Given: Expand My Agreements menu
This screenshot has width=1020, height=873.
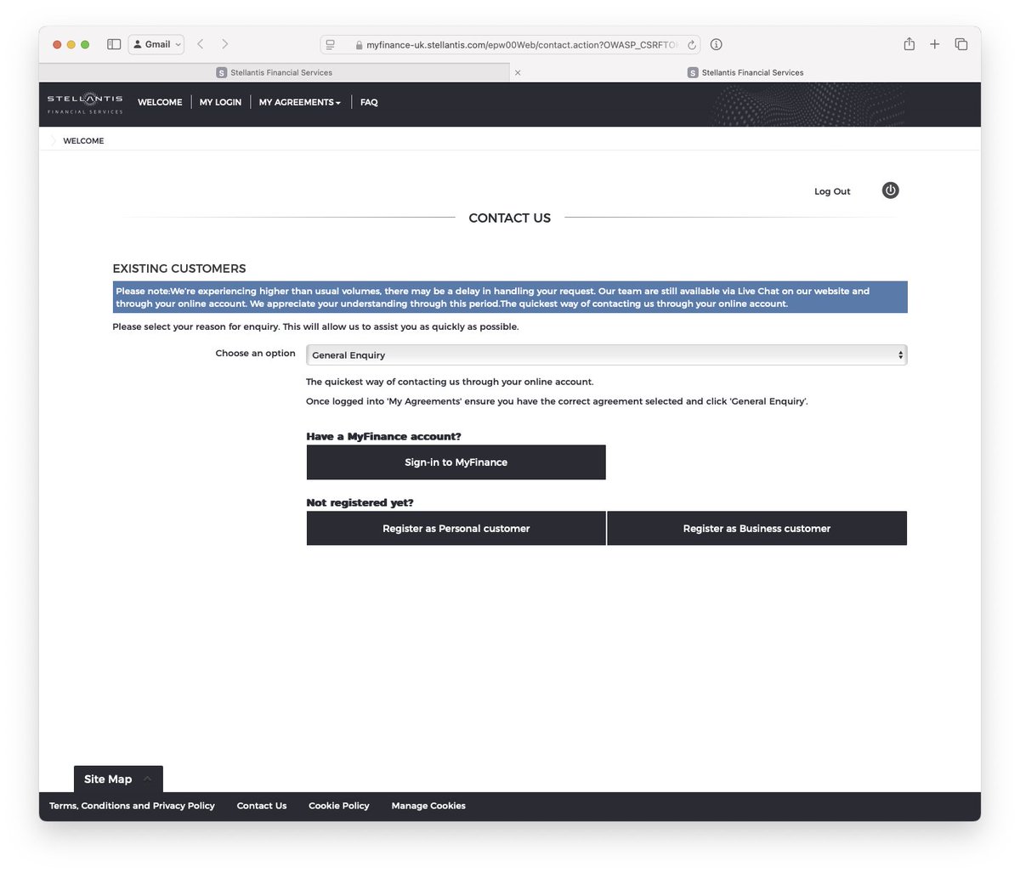Looking at the screenshot, I should (x=300, y=102).
